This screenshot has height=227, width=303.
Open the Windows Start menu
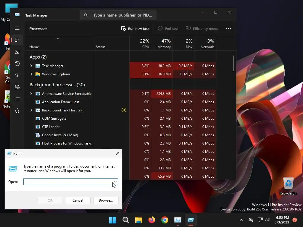113,220
